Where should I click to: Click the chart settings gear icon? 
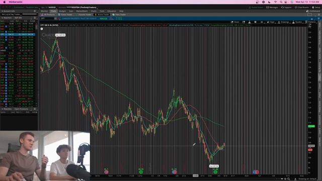click(255, 22)
